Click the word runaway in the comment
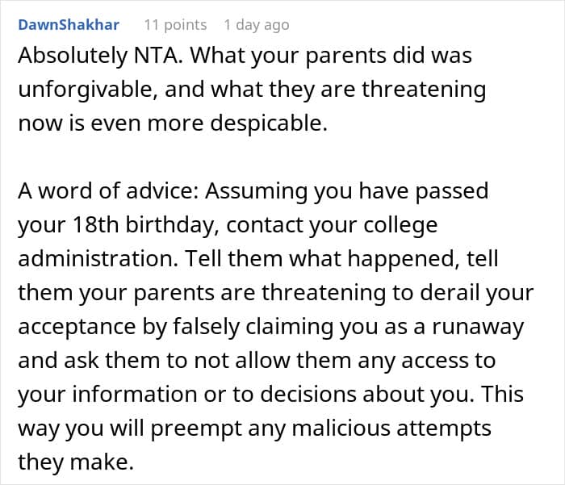 pyautogui.click(x=478, y=327)
